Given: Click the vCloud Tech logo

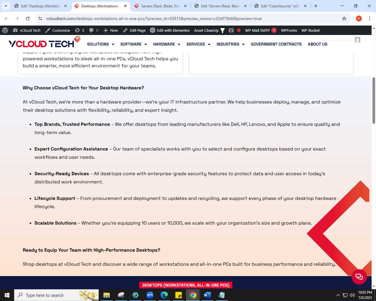Looking at the screenshot, I should [x=44, y=42].
